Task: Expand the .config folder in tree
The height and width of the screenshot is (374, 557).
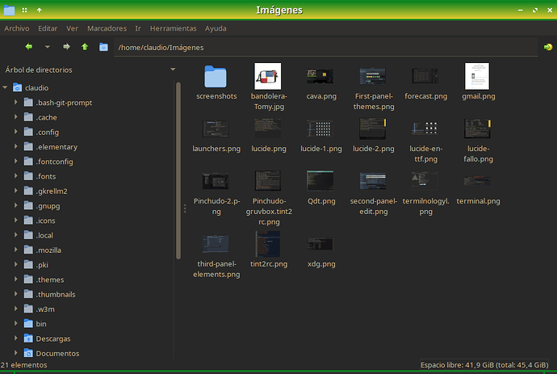Action: pyautogui.click(x=17, y=132)
